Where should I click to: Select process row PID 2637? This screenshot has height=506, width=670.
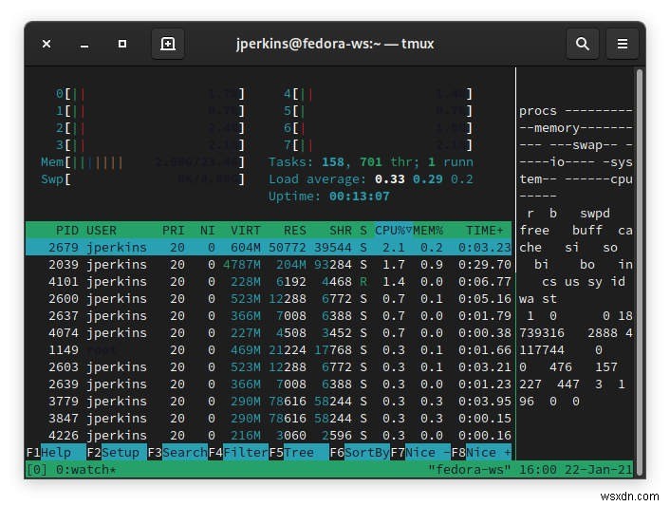[269, 316]
